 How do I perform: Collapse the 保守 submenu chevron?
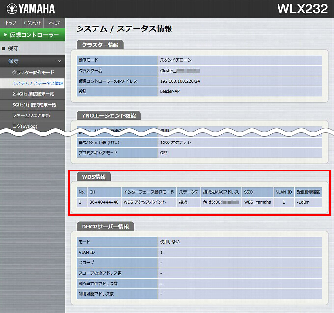pyautogui.click(x=59, y=61)
